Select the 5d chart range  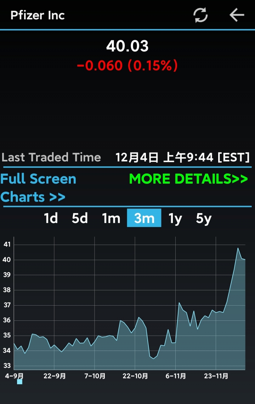[x=80, y=218]
